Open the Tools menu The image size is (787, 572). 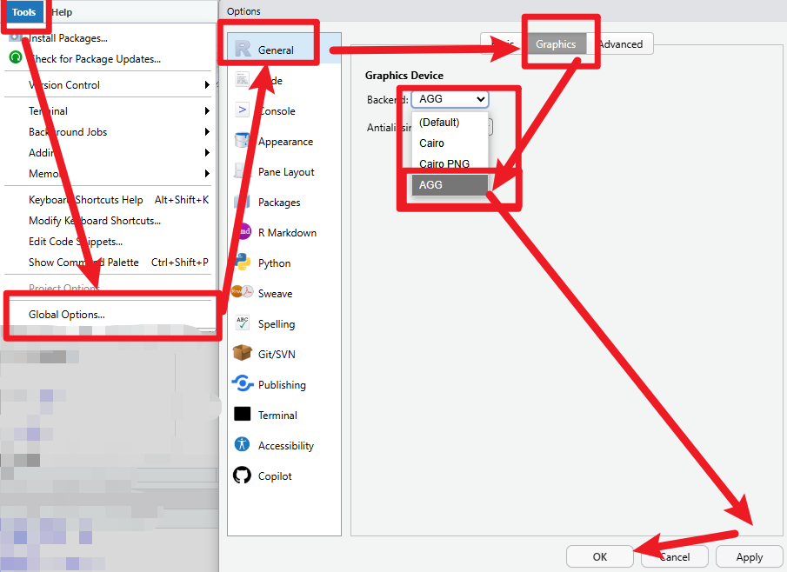23,12
